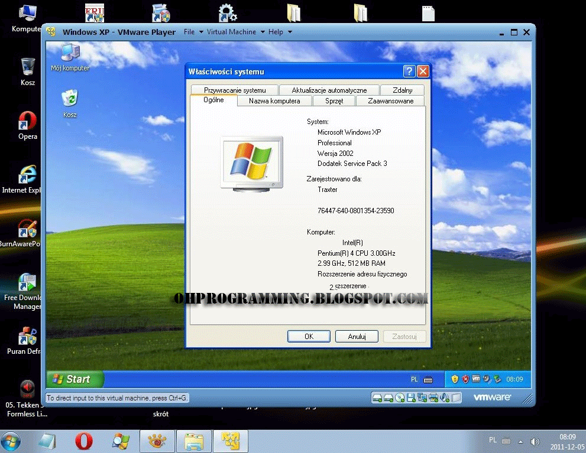Click the 'Traxter' registered user text
Image resolution: width=586 pixels, height=453 pixels.
pos(328,190)
